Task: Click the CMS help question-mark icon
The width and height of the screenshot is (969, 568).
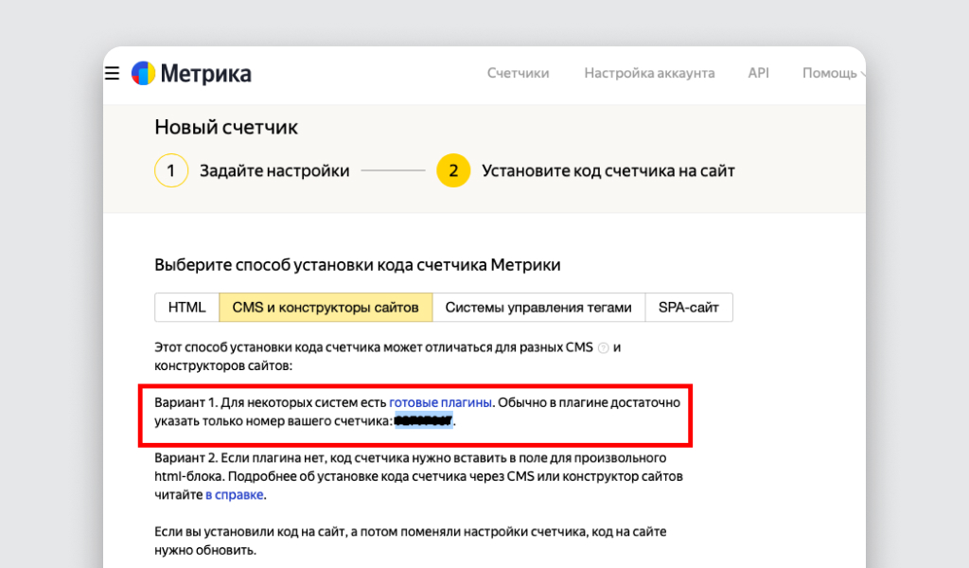Action: (x=604, y=348)
